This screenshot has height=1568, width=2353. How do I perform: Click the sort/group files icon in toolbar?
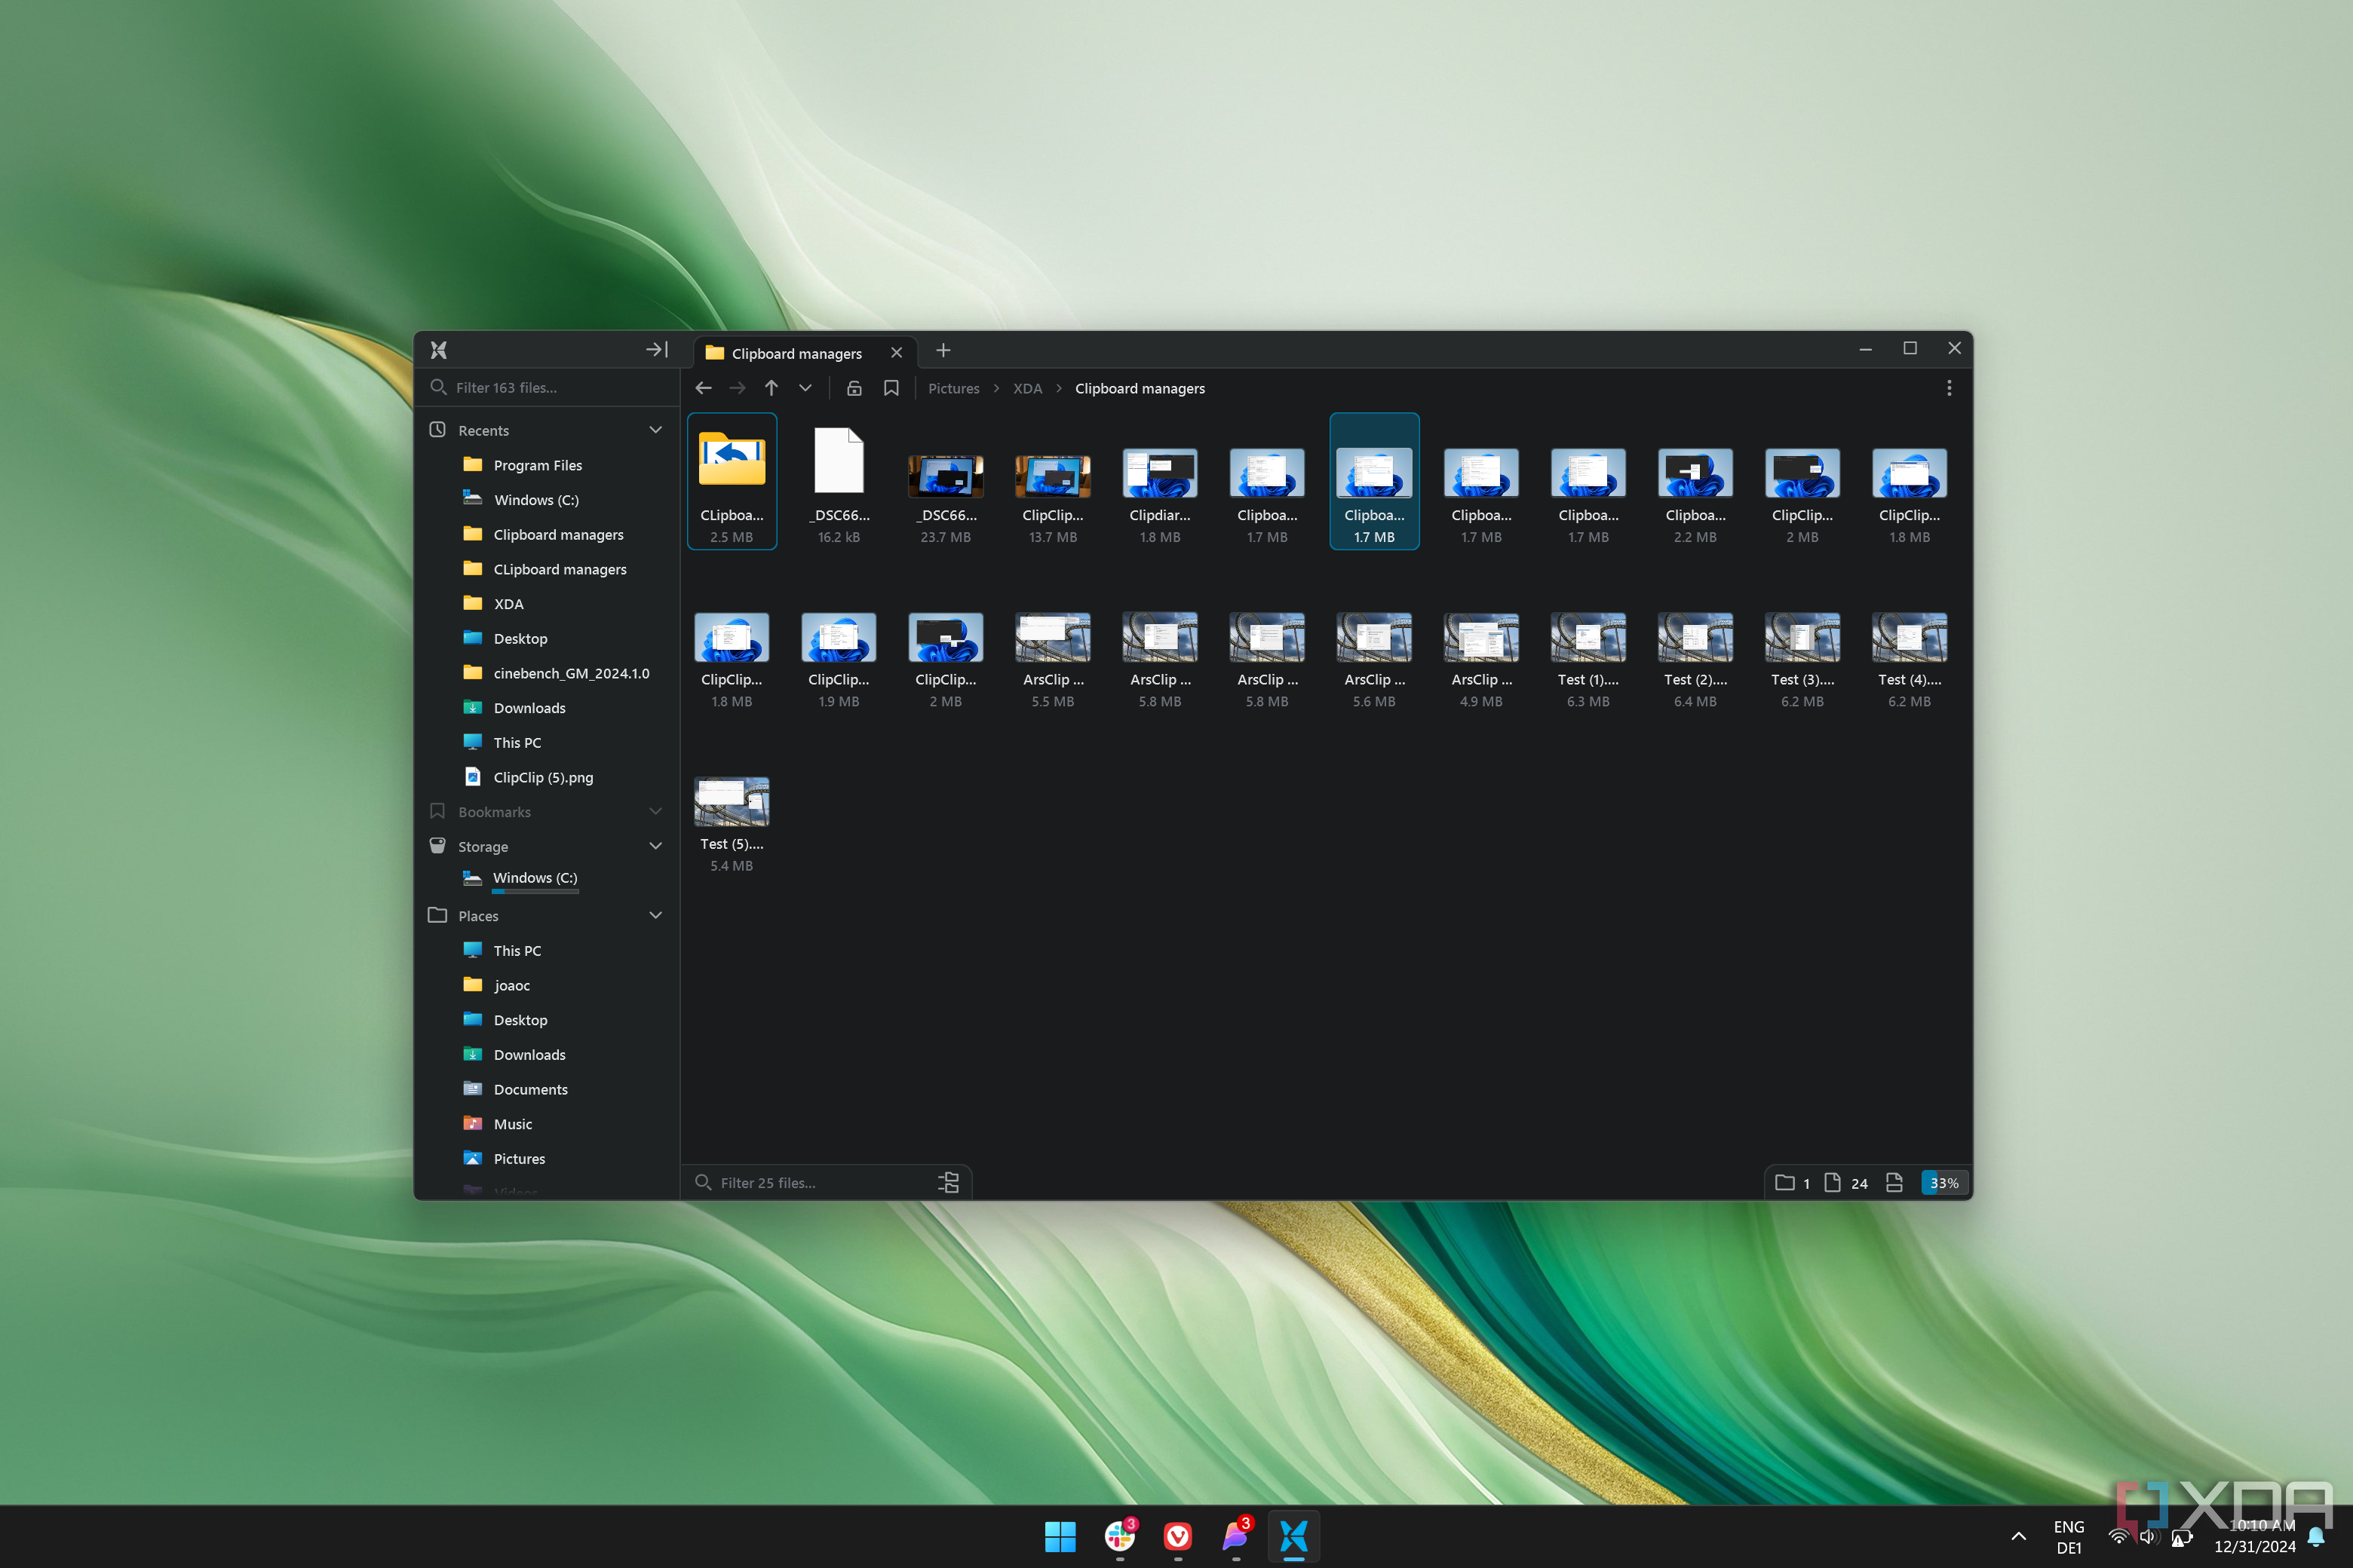pyautogui.click(x=947, y=1181)
